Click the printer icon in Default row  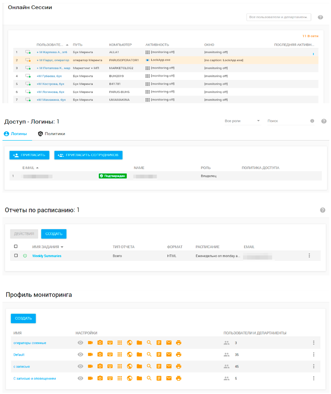coord(179,354)
